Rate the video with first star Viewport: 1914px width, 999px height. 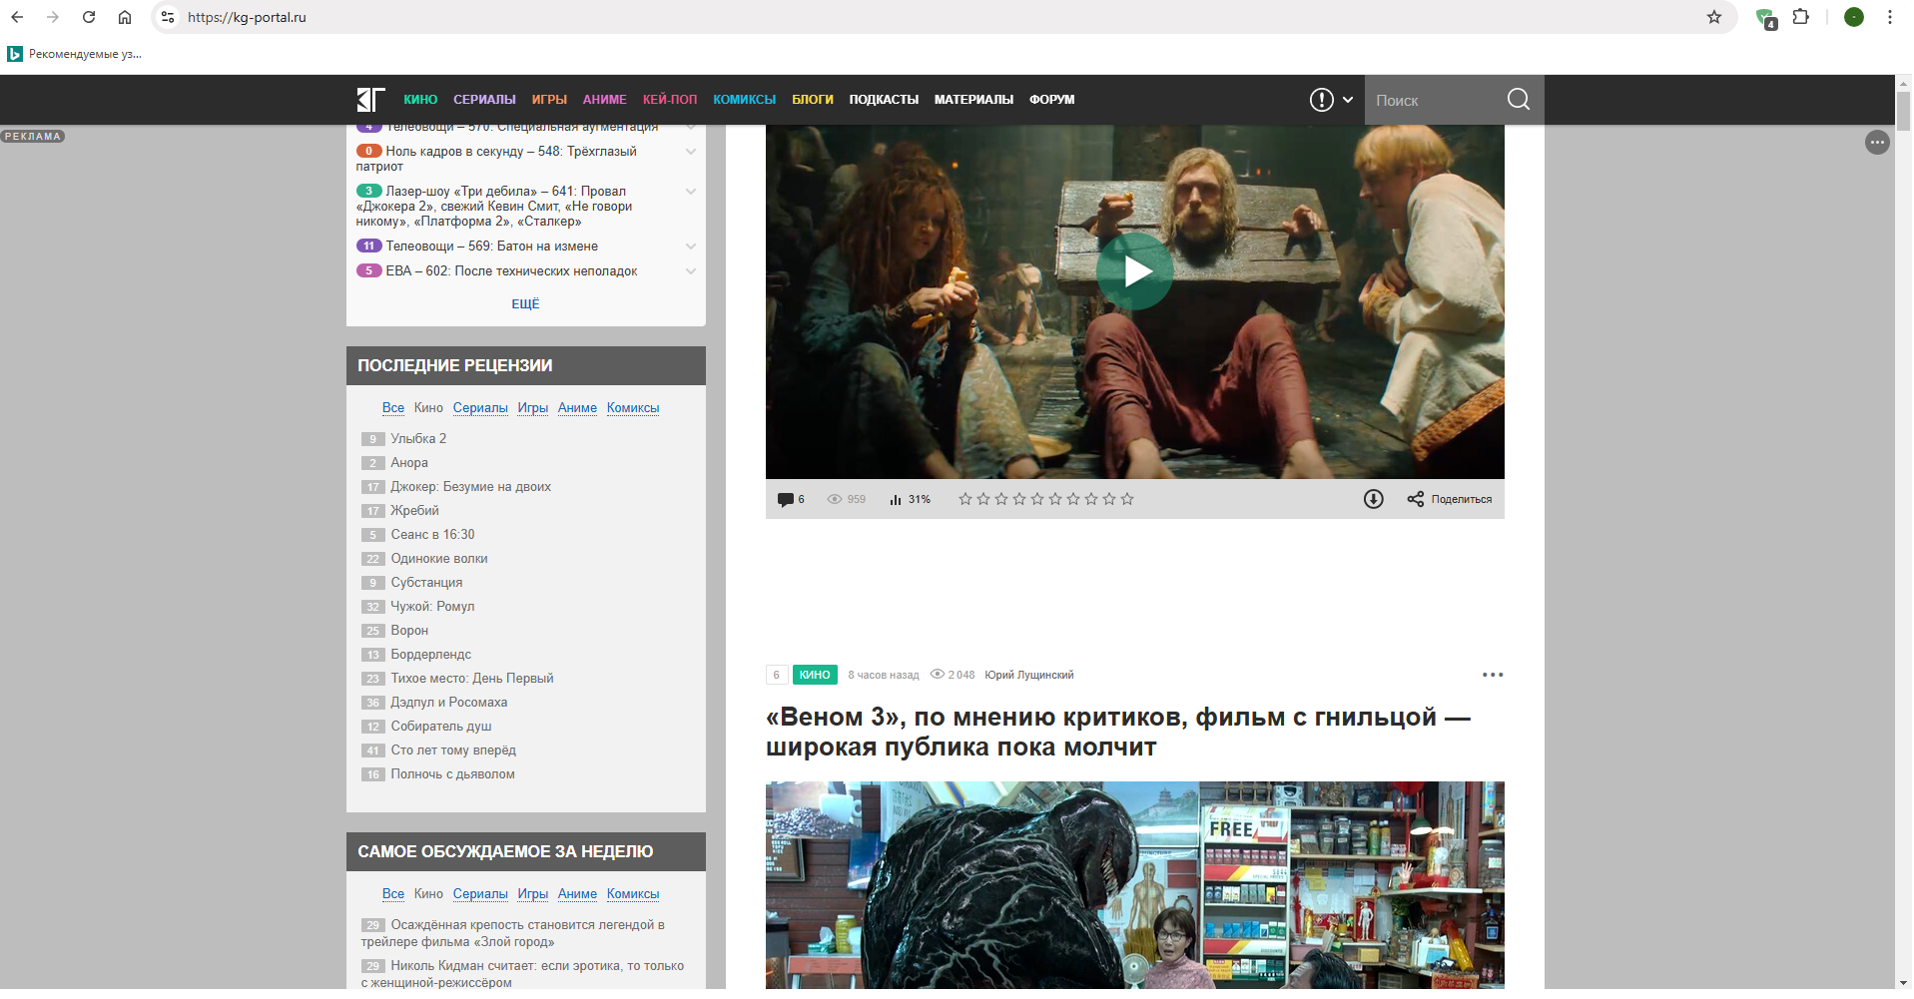point(965,499)
